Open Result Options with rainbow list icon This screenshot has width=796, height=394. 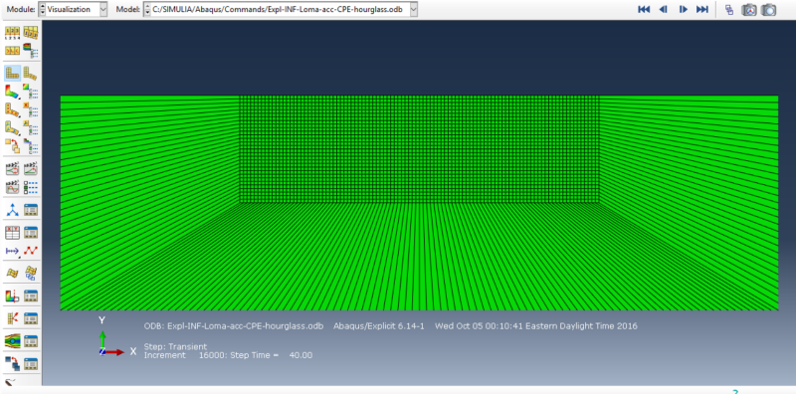click(x=31, y=51)
